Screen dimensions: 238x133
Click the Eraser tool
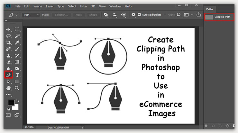tap(9, 62)
